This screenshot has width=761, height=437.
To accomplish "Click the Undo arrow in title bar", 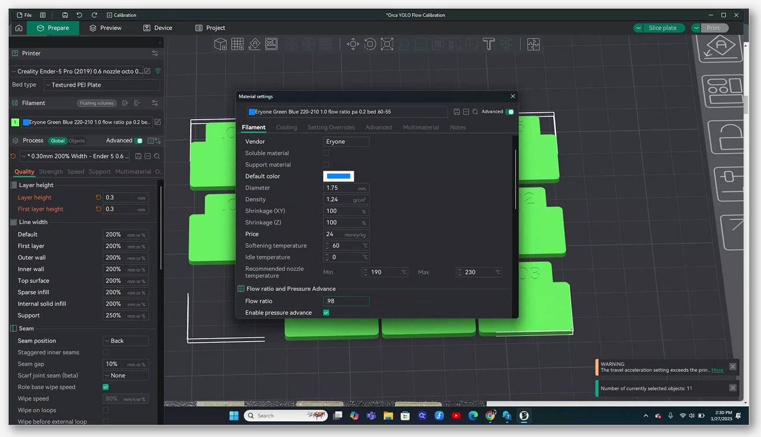I will [x=79, y=15].
